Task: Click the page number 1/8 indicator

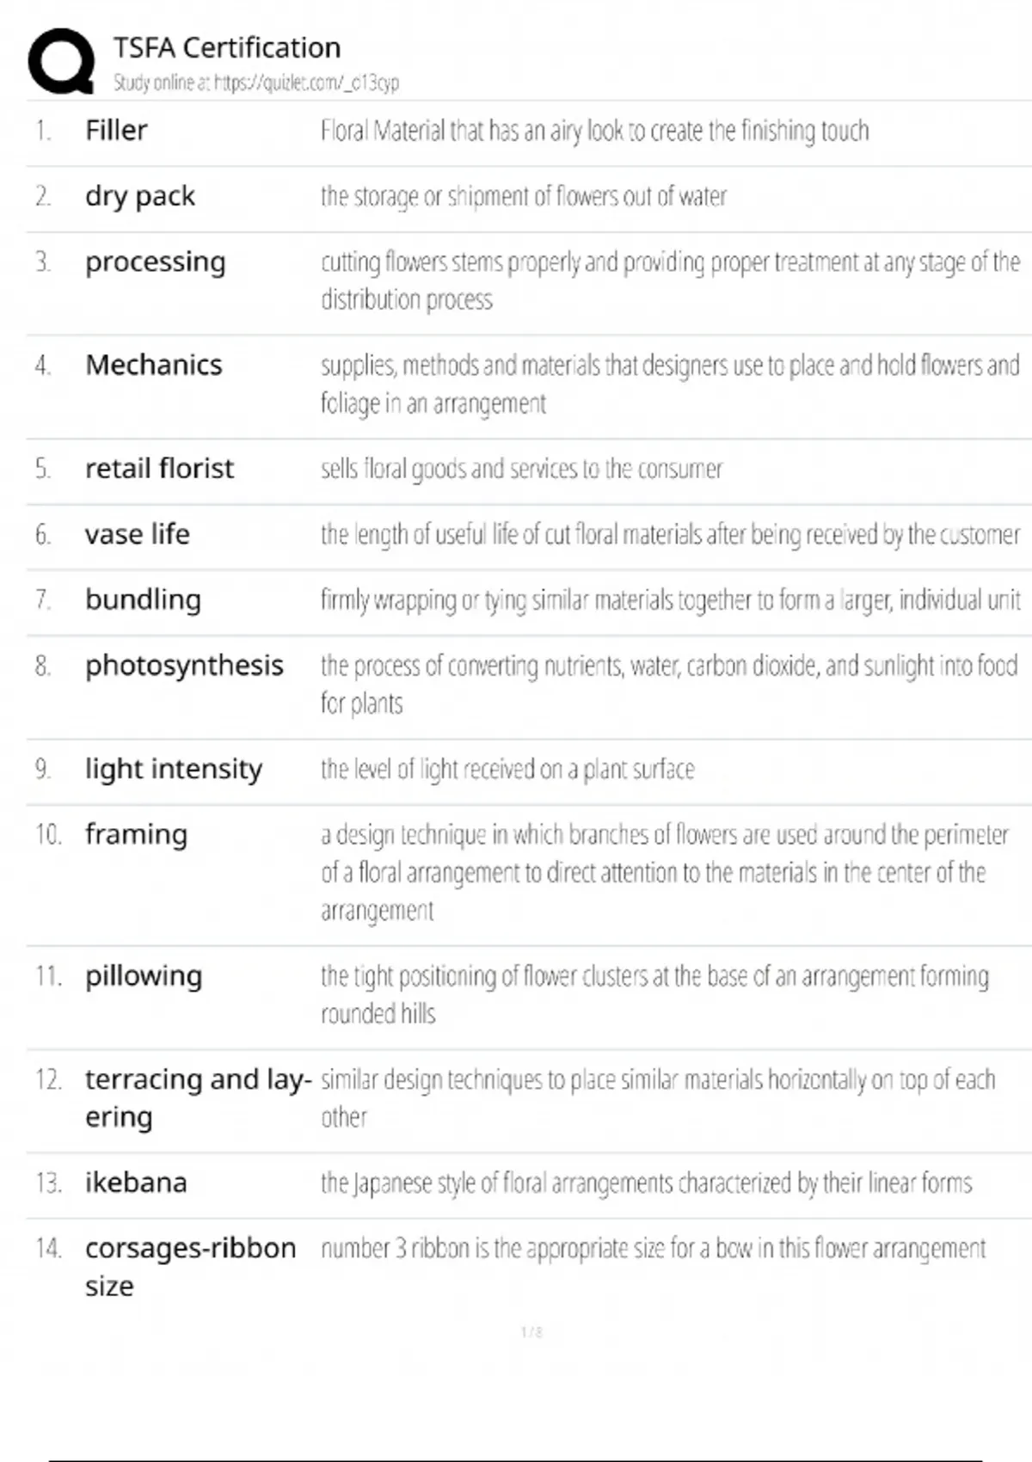Action: [531, 1332]
